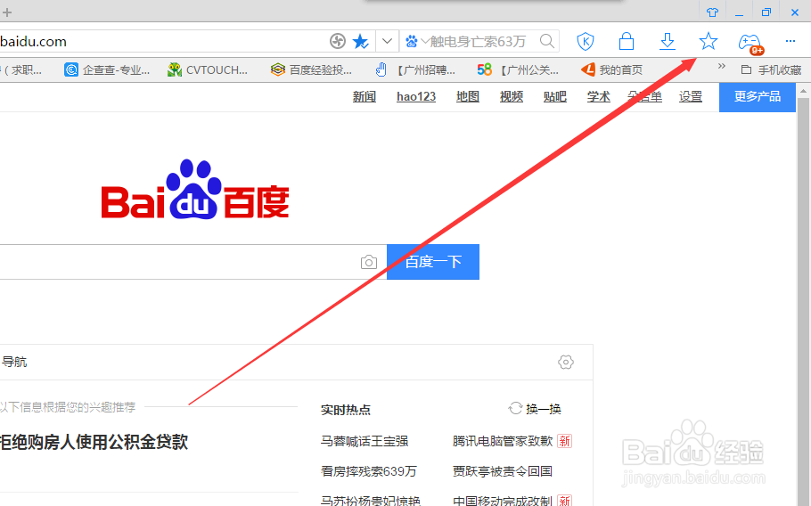Open the shopping bag toolbar icon
Viewport: 811px width, 506px height.
tap(627, 41)
